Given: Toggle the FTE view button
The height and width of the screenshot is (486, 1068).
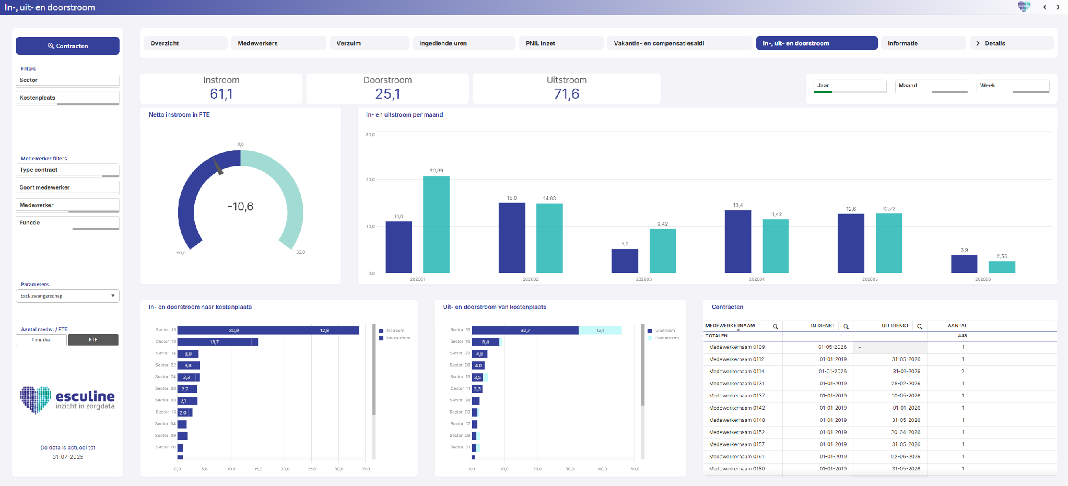Looking at the screenshot, I should click(x=93, y=340).
